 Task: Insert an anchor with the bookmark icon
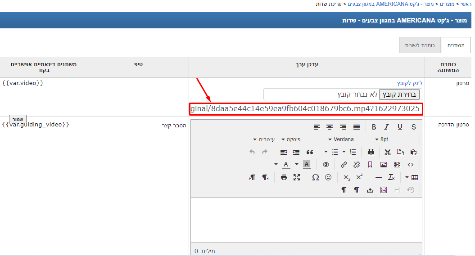coord(370,165)
